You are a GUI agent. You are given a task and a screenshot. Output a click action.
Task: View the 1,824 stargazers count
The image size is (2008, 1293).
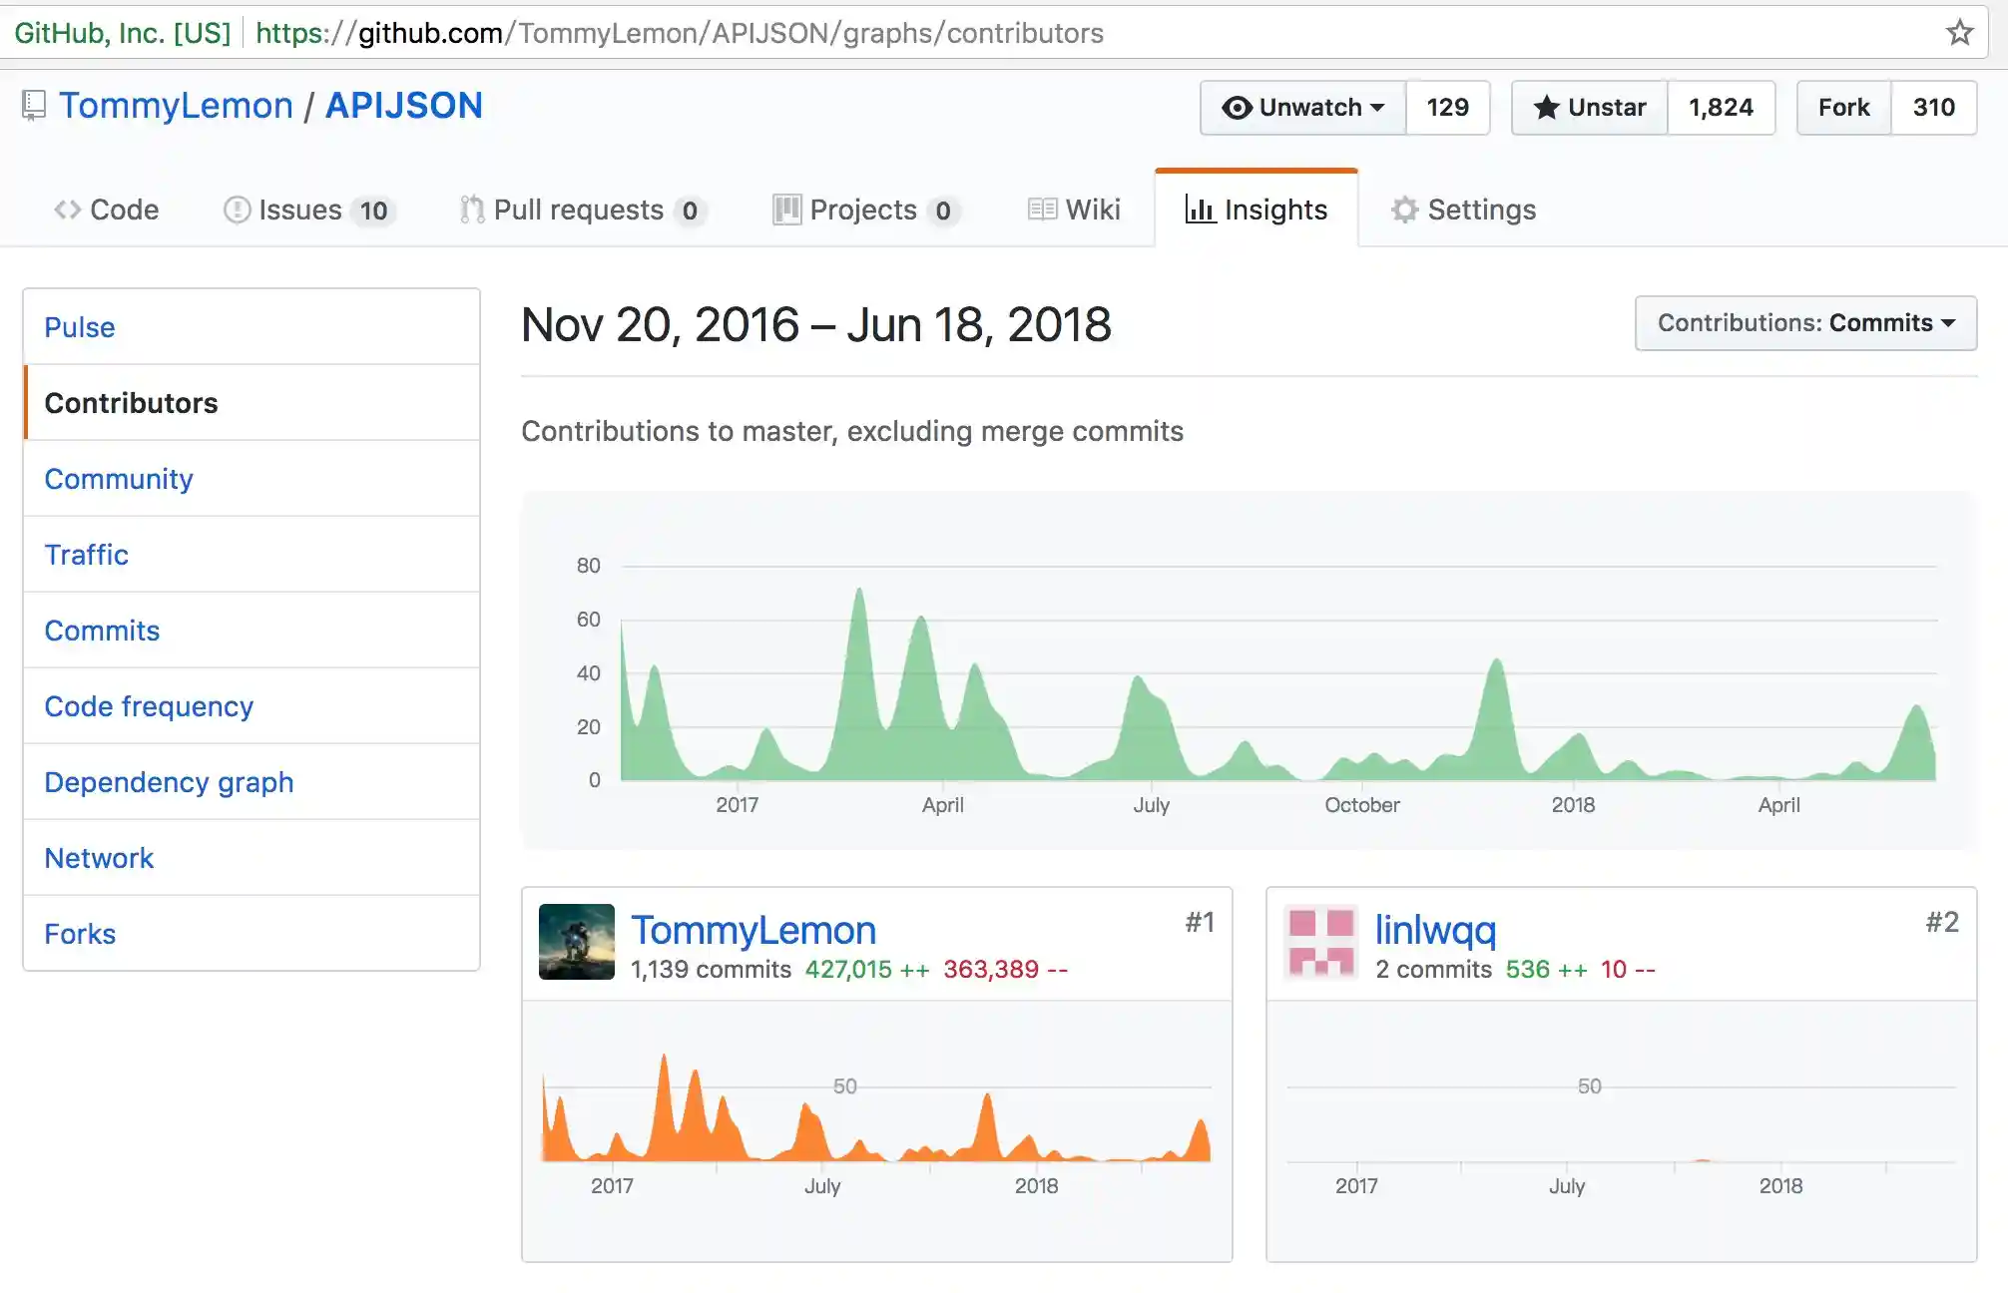1722,108
